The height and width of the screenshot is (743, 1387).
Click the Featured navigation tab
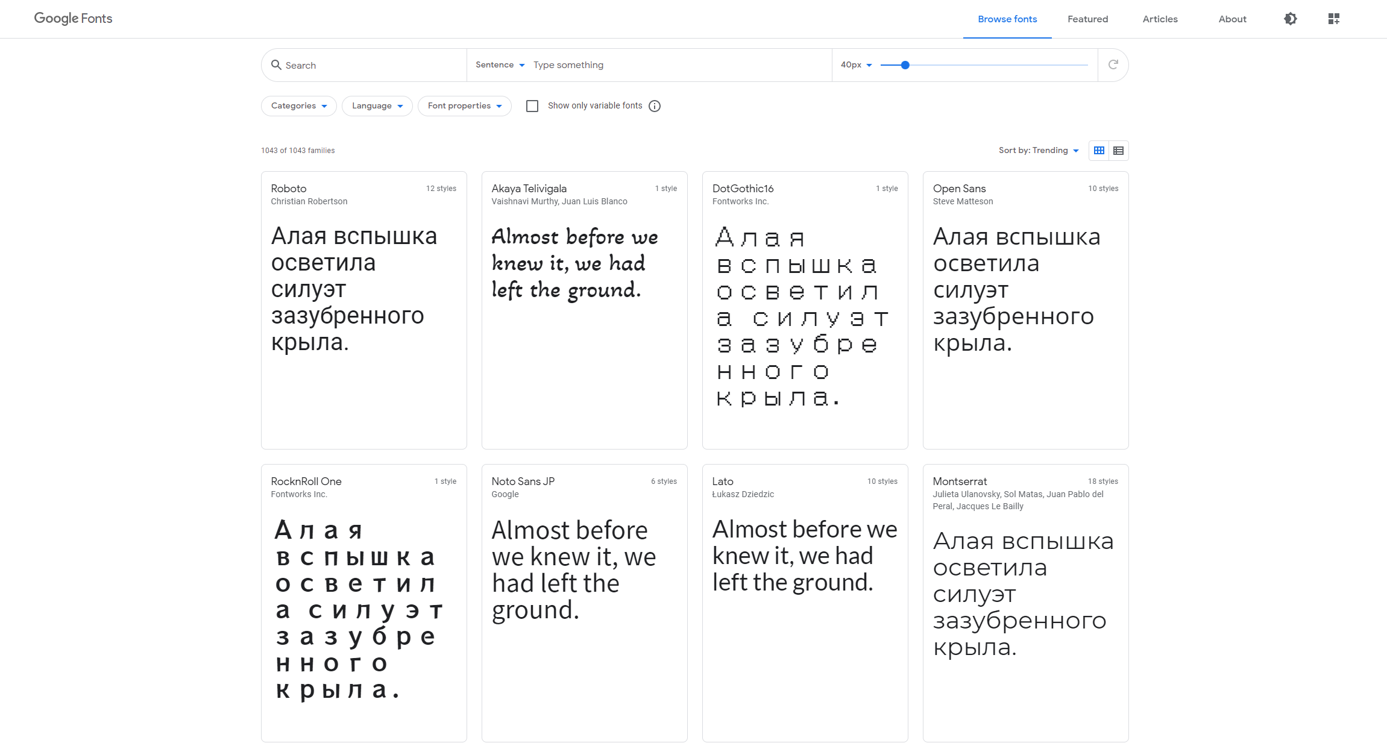coord(1086,19)
